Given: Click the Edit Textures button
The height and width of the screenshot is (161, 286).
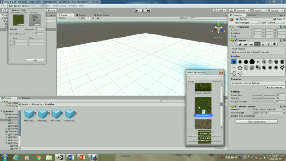Looking at the screenshot, I should click(275, 88).
